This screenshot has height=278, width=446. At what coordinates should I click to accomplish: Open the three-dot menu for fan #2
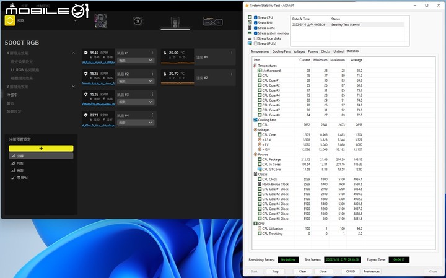[153, 73]
